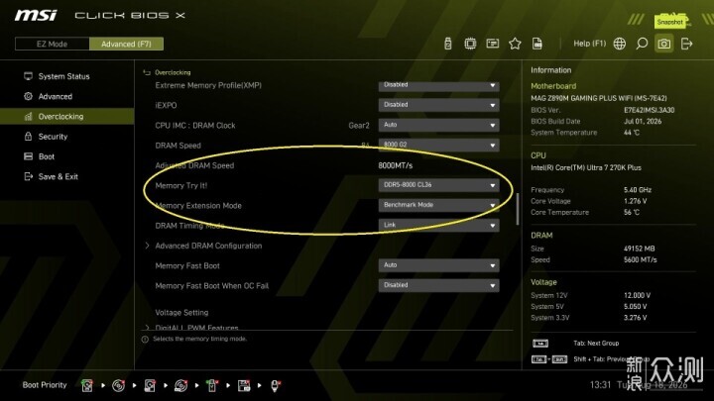Image resolution: width=714 pixels, height=401 pixels.
Task: Open Memory Extension Mode dropdown
Action: [x=438, y=205]
